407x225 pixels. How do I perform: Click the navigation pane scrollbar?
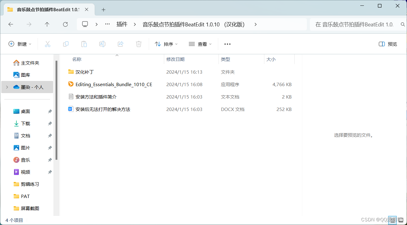pyautogui.click(x=56, y=111)
